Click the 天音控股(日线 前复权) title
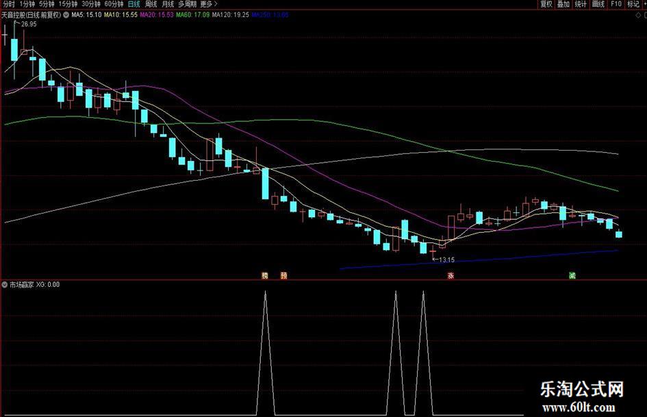This screenshot has height=417, width=647. click(31, 15)
